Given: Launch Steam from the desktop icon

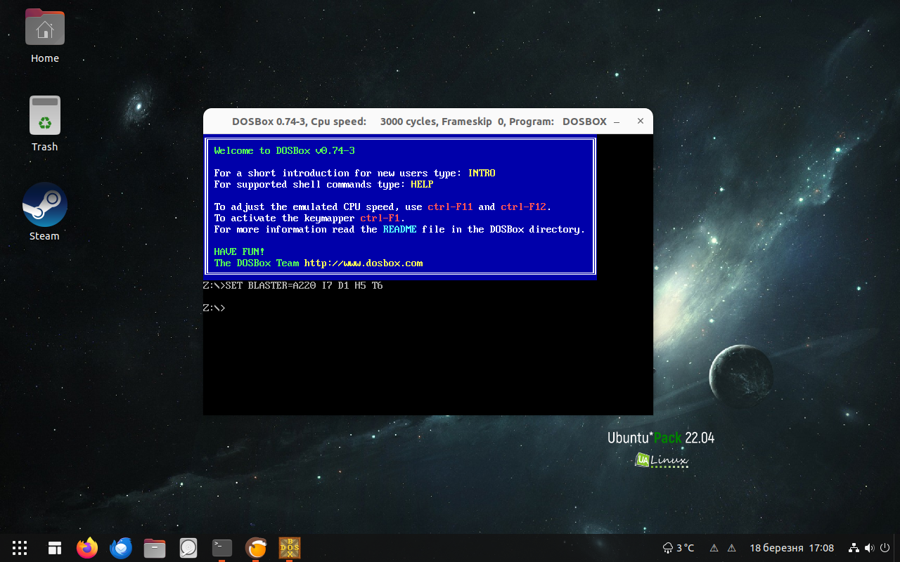Looking at the screenshot, I should tap(45, 211).
